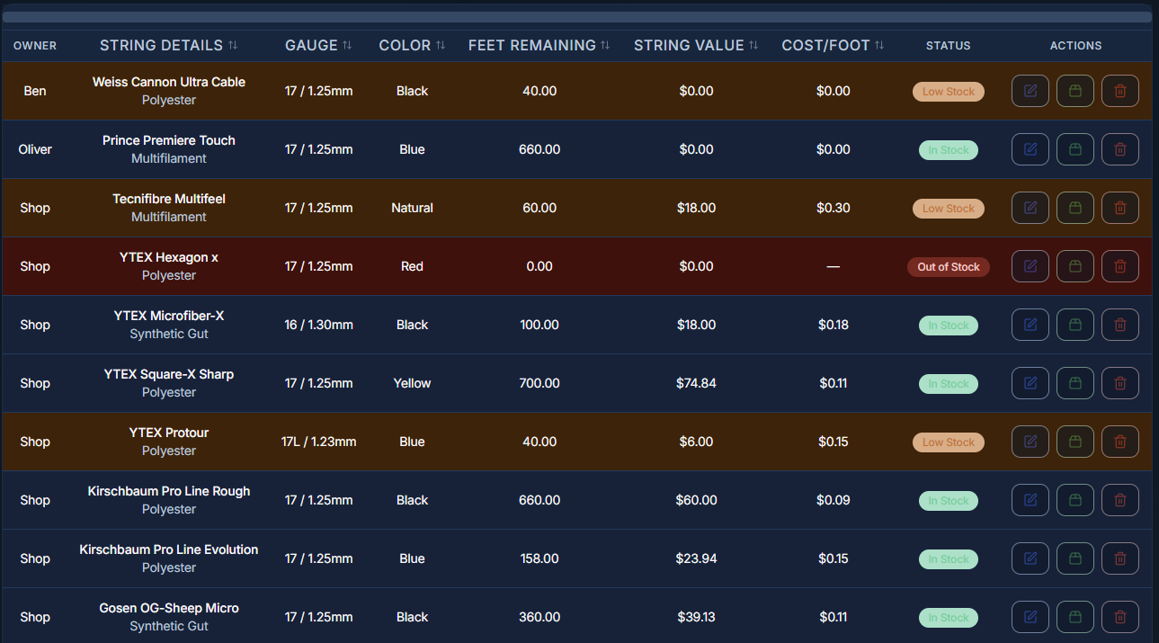This screenshot has height=643, width=1159.
Task: Click color cell 'Red'
Action: (x=412, y=266)
